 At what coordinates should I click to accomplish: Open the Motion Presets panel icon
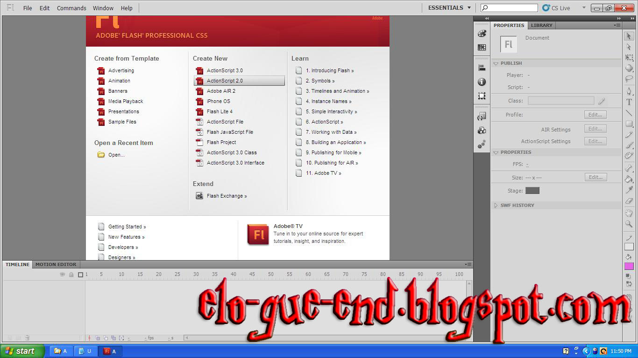(x=482, y=144)
